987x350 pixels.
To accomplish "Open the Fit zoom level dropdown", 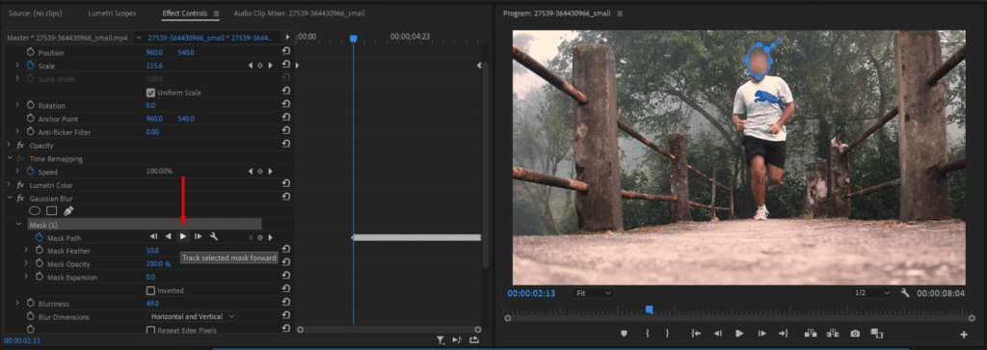I will click(593, 293).
